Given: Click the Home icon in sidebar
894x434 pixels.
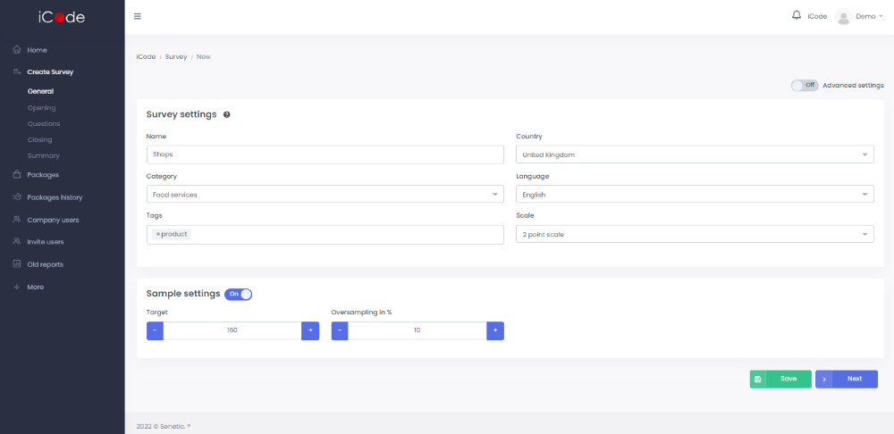Looking at the screenshot, I should (17, 50).
